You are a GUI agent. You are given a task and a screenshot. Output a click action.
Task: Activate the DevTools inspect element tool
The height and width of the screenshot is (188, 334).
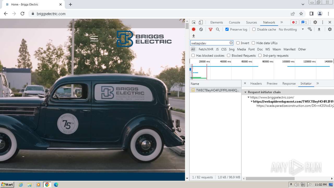click(x=194, y=22)
